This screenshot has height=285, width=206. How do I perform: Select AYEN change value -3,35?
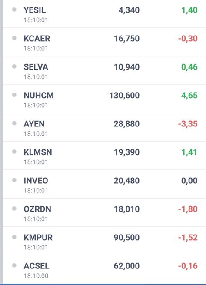[x=188, y=124]
